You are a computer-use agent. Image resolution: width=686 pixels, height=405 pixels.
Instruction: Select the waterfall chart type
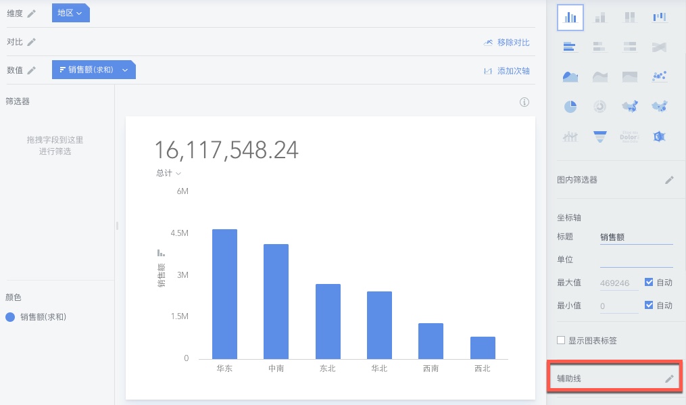660,18
